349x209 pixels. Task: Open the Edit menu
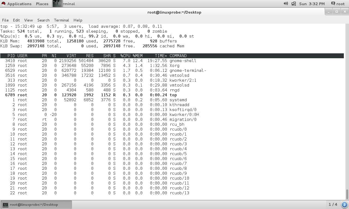[16, 20]
